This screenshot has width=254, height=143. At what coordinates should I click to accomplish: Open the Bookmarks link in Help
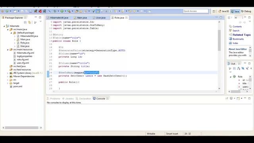click(x=238, y=39)
